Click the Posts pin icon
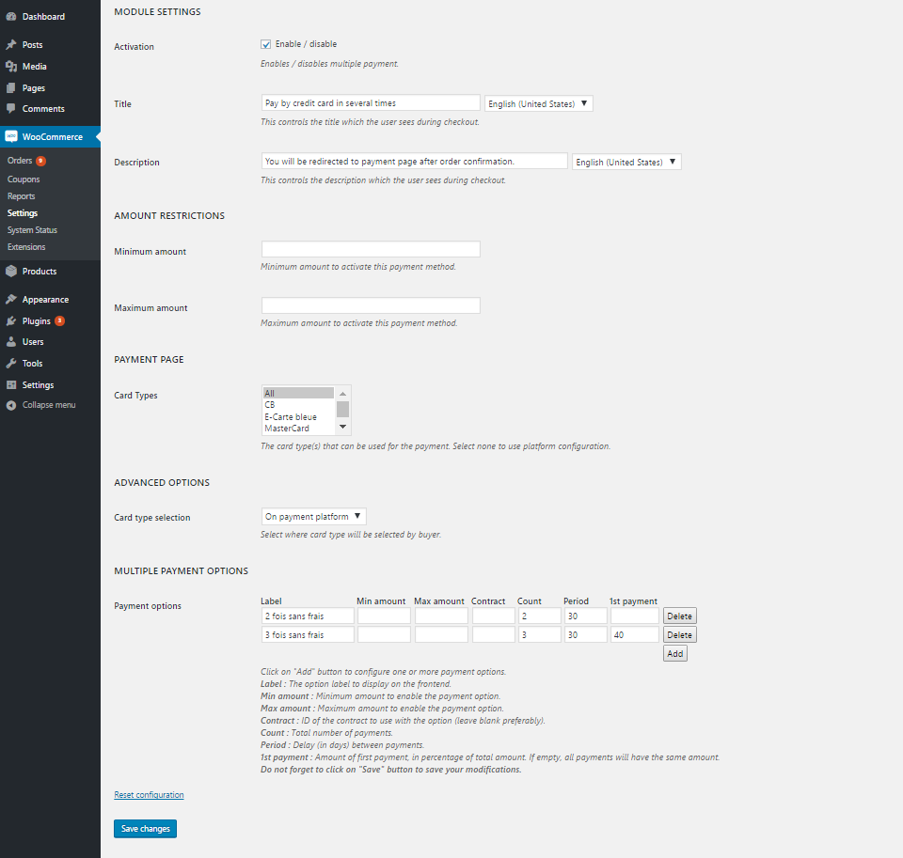 tap(11, 45)
